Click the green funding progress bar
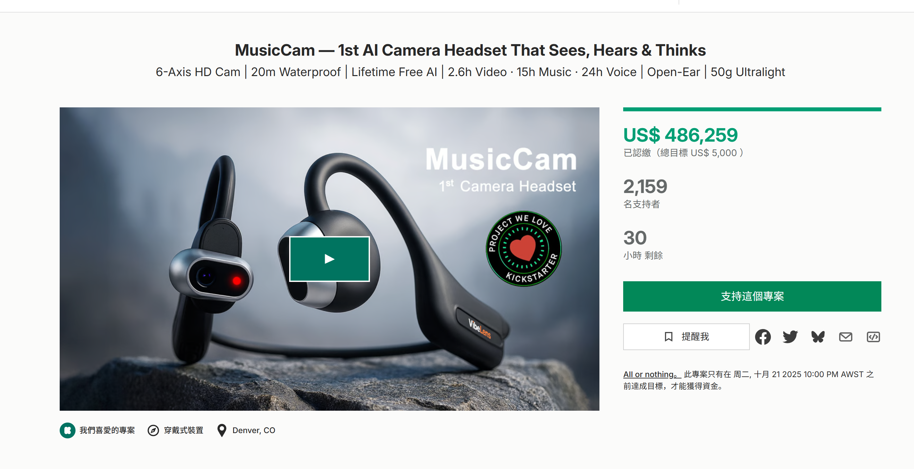This screenshot has width=914, height=469. tap(752, 109)
